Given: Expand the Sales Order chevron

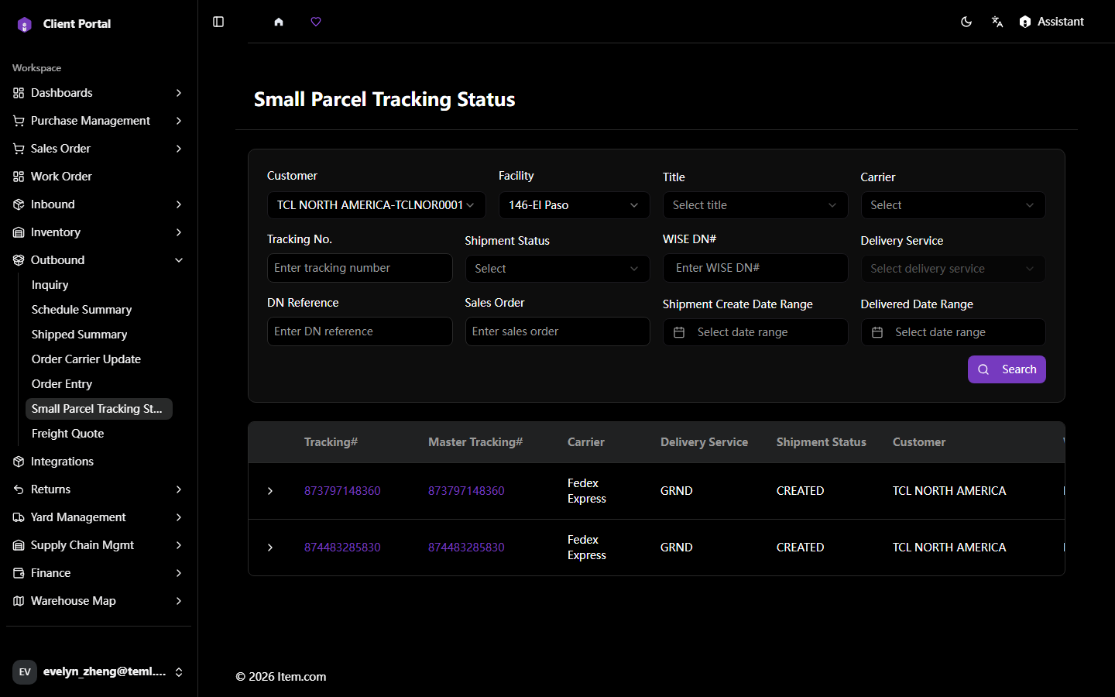Looking at the screenshot, I should coord(179,149).
